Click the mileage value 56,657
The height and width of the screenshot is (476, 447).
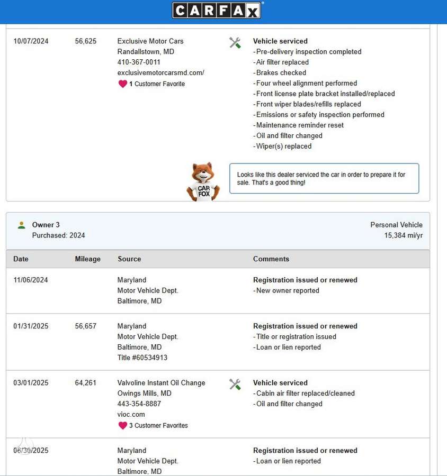85,326
